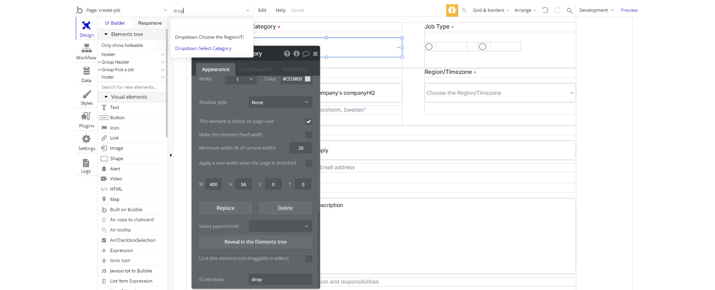Click the search magnifier icon
The height and width of the screenshot is (290, 715).
570,11
